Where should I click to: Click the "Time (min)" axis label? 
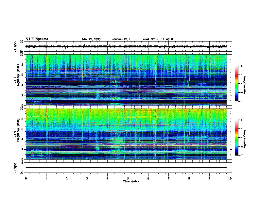[131, 181]
